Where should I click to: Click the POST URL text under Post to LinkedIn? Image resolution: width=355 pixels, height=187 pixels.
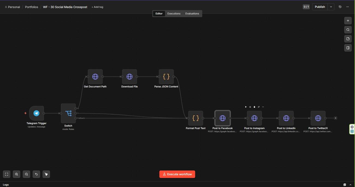click(286, 131)
